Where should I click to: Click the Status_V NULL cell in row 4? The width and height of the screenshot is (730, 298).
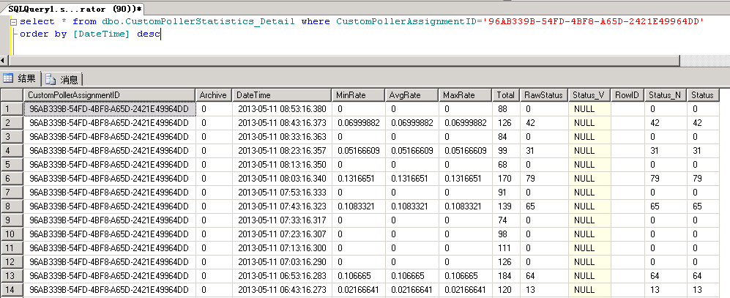click(x=589, y=150)
